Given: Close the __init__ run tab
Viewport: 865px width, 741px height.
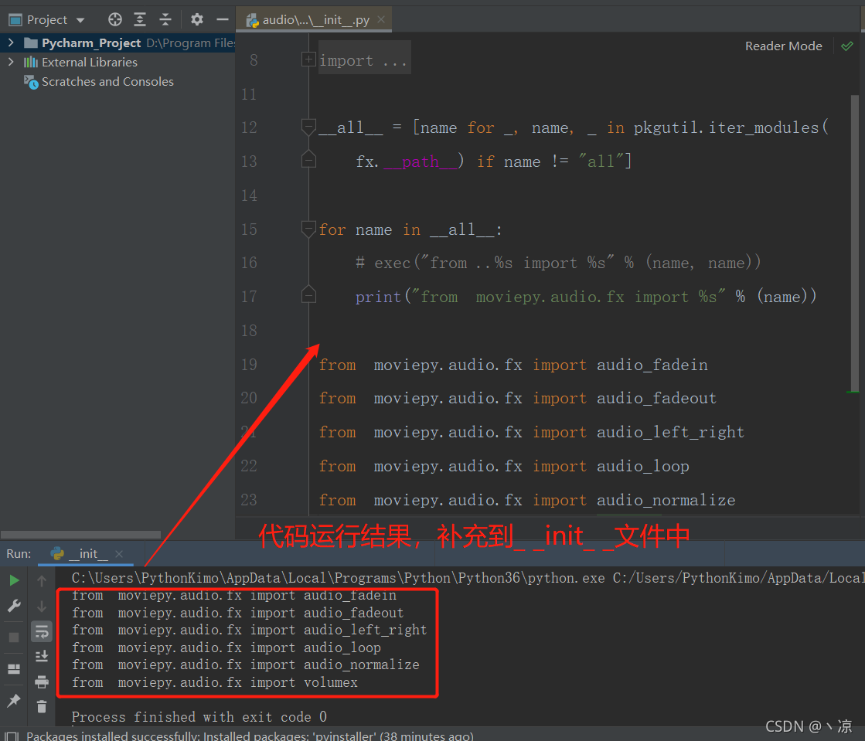Looking at the screenshot, I should point(118,553).
